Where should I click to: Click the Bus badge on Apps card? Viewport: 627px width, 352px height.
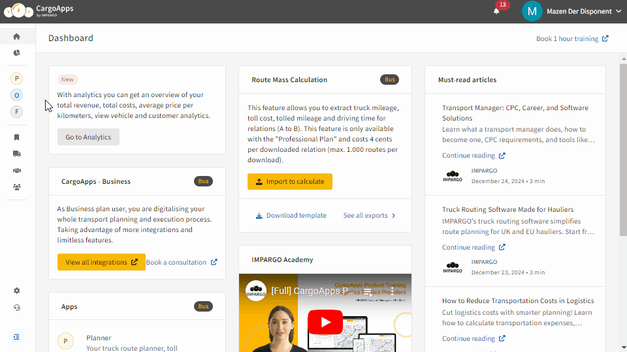pos(203,306)
